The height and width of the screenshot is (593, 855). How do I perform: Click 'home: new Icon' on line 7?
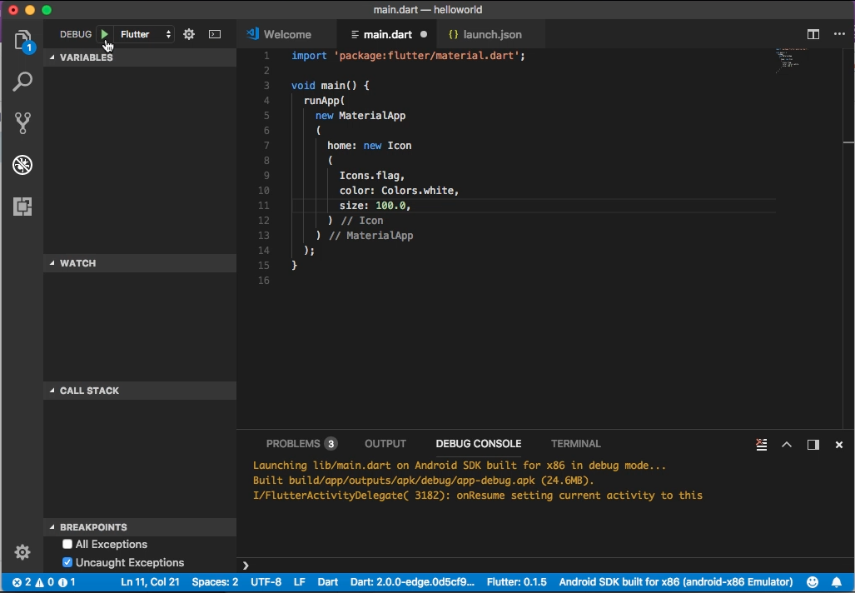(369, 145)
